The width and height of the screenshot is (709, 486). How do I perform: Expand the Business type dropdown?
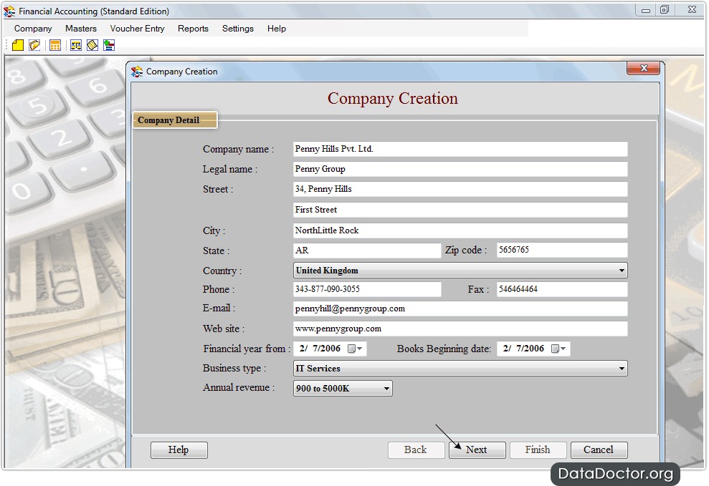(622, 368)
